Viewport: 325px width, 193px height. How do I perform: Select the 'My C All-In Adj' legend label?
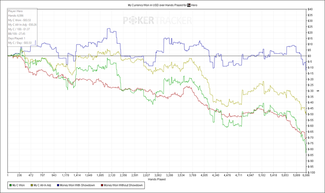click(42, 185)
